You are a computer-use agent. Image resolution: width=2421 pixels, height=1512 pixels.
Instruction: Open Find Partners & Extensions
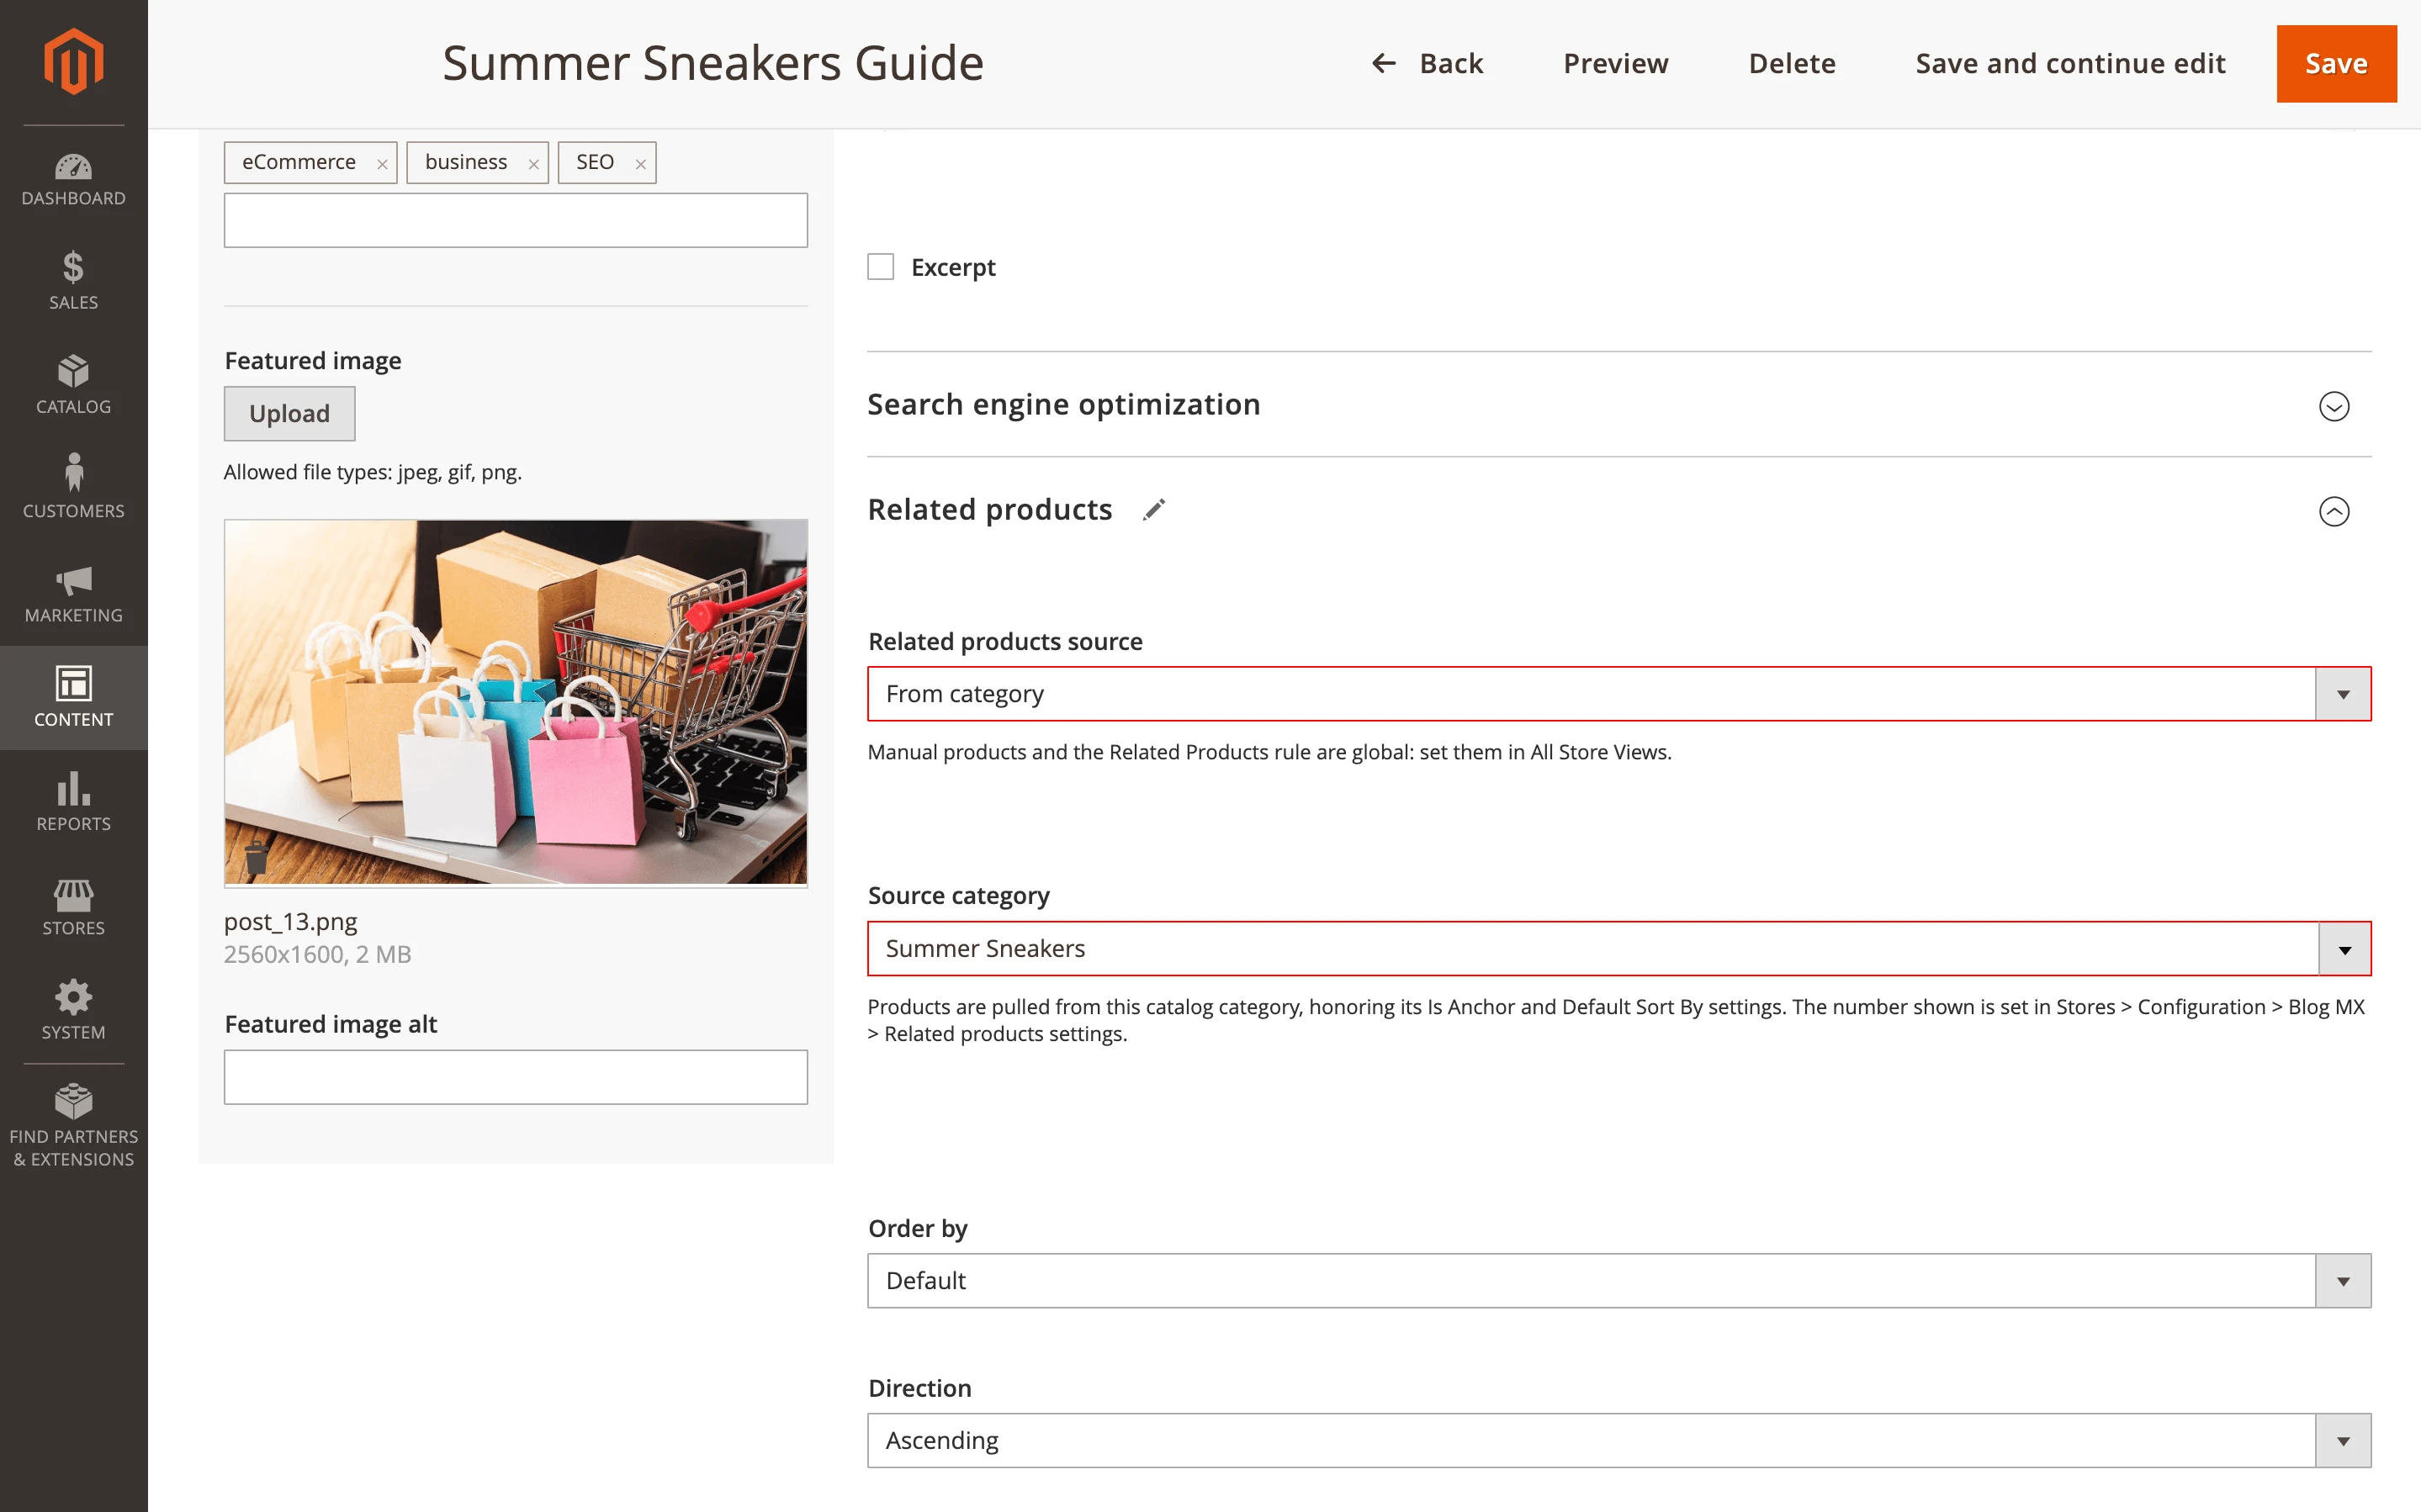pos(73,1126)
